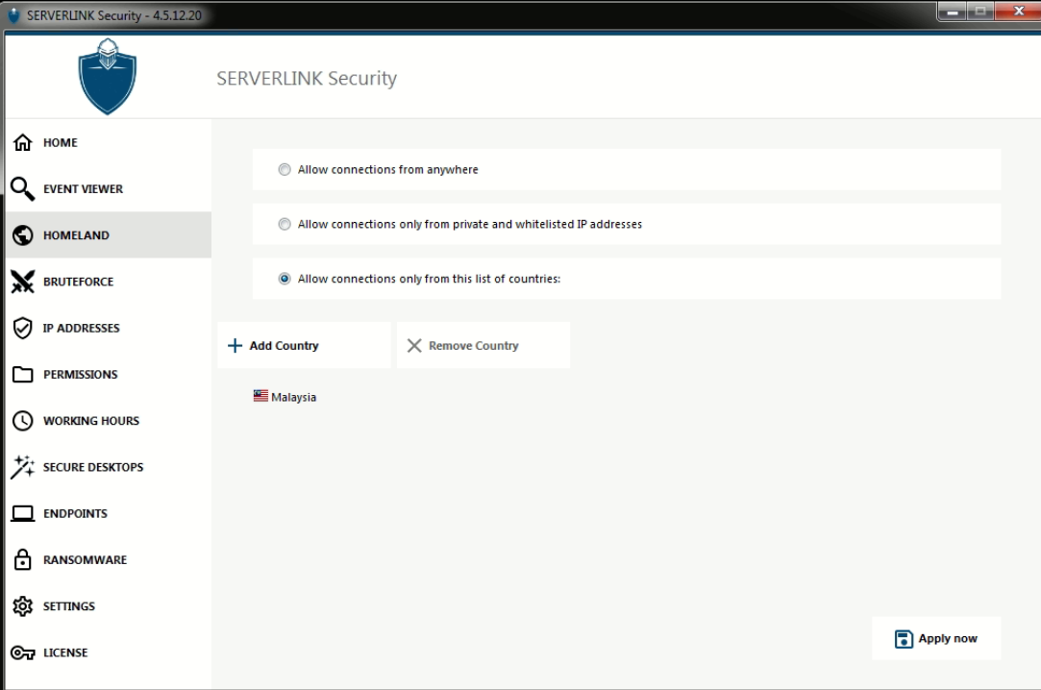Click the padlock icon for Ransomware

23,560
